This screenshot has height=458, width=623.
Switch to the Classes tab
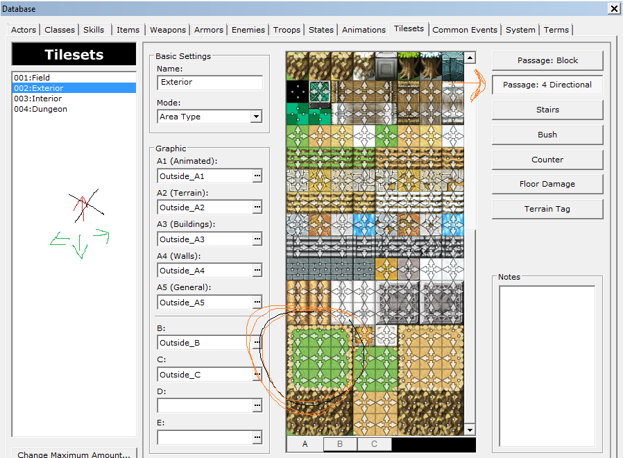pyautogui.click(x=60, y=30)
